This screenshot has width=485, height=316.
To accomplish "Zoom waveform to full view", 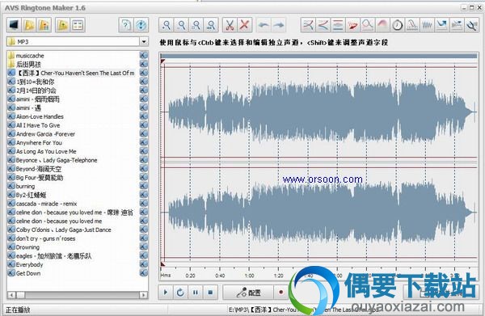I will click(x=211, y=25).
